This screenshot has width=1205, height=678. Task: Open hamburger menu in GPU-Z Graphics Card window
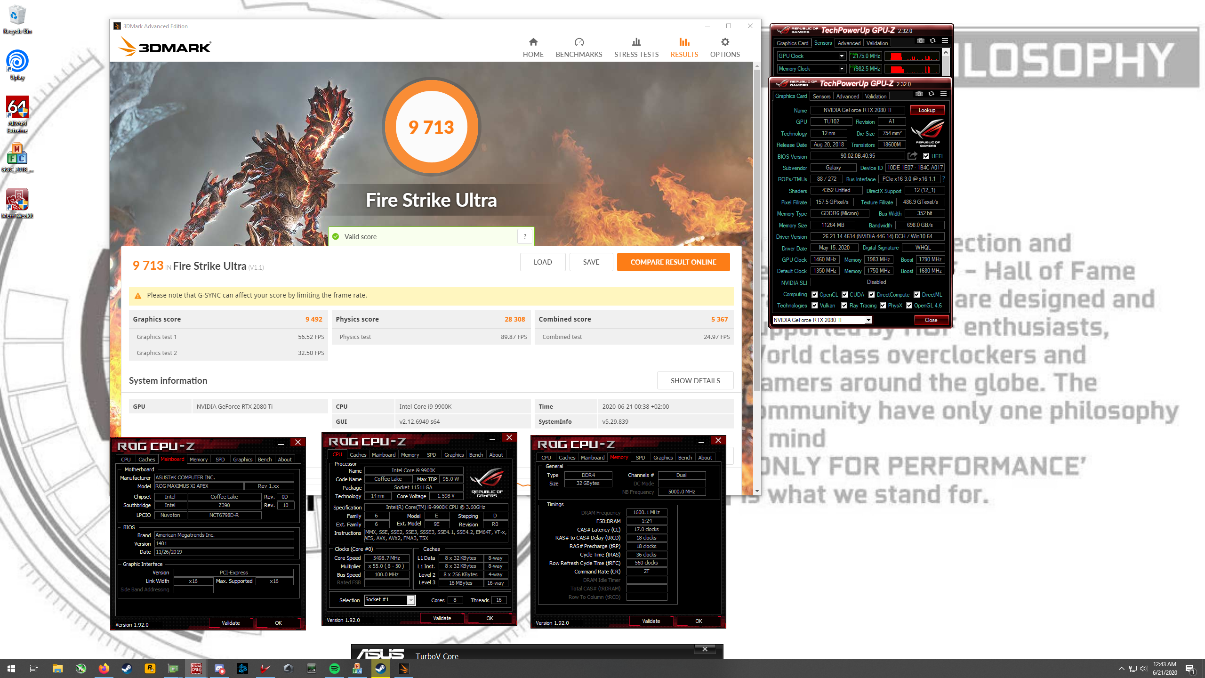(x=943, y=94)
